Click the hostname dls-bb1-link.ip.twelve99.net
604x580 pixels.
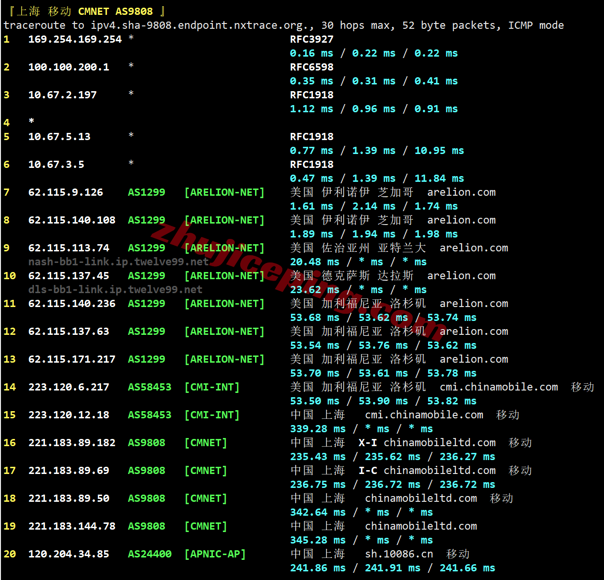click(x=116, y=290)
